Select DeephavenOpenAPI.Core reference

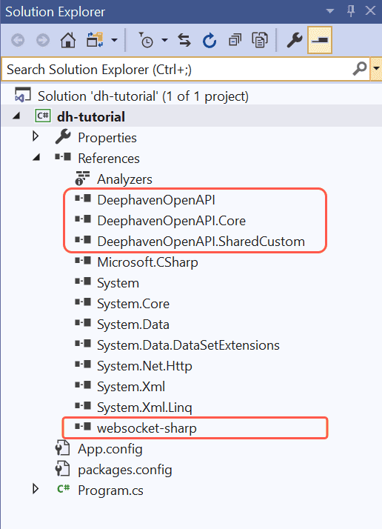171,221
